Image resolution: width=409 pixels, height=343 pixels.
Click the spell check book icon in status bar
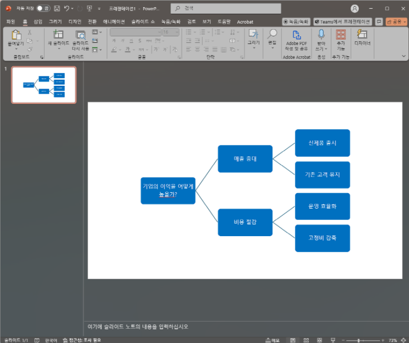coord(37,340)
